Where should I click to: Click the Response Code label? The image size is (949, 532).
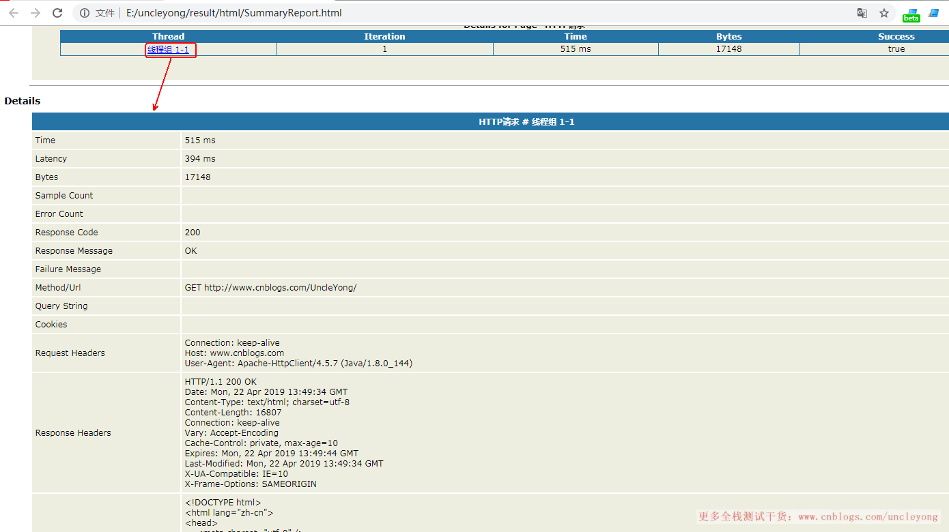67,232
